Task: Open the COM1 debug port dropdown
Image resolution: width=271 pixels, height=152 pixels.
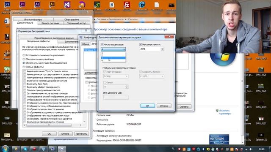Action: (x=116, y=76)
